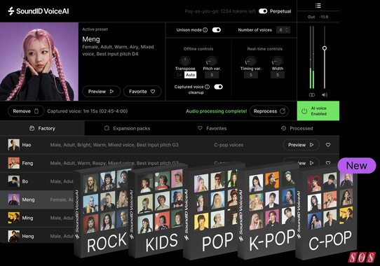This screenshot has width=380, height=266.
Task: Favorite the Hao preset heart icon
Action: click(328, 145)
